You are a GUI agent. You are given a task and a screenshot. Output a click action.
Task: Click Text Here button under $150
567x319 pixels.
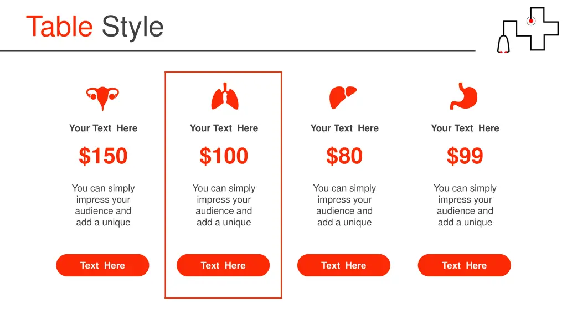102,265
